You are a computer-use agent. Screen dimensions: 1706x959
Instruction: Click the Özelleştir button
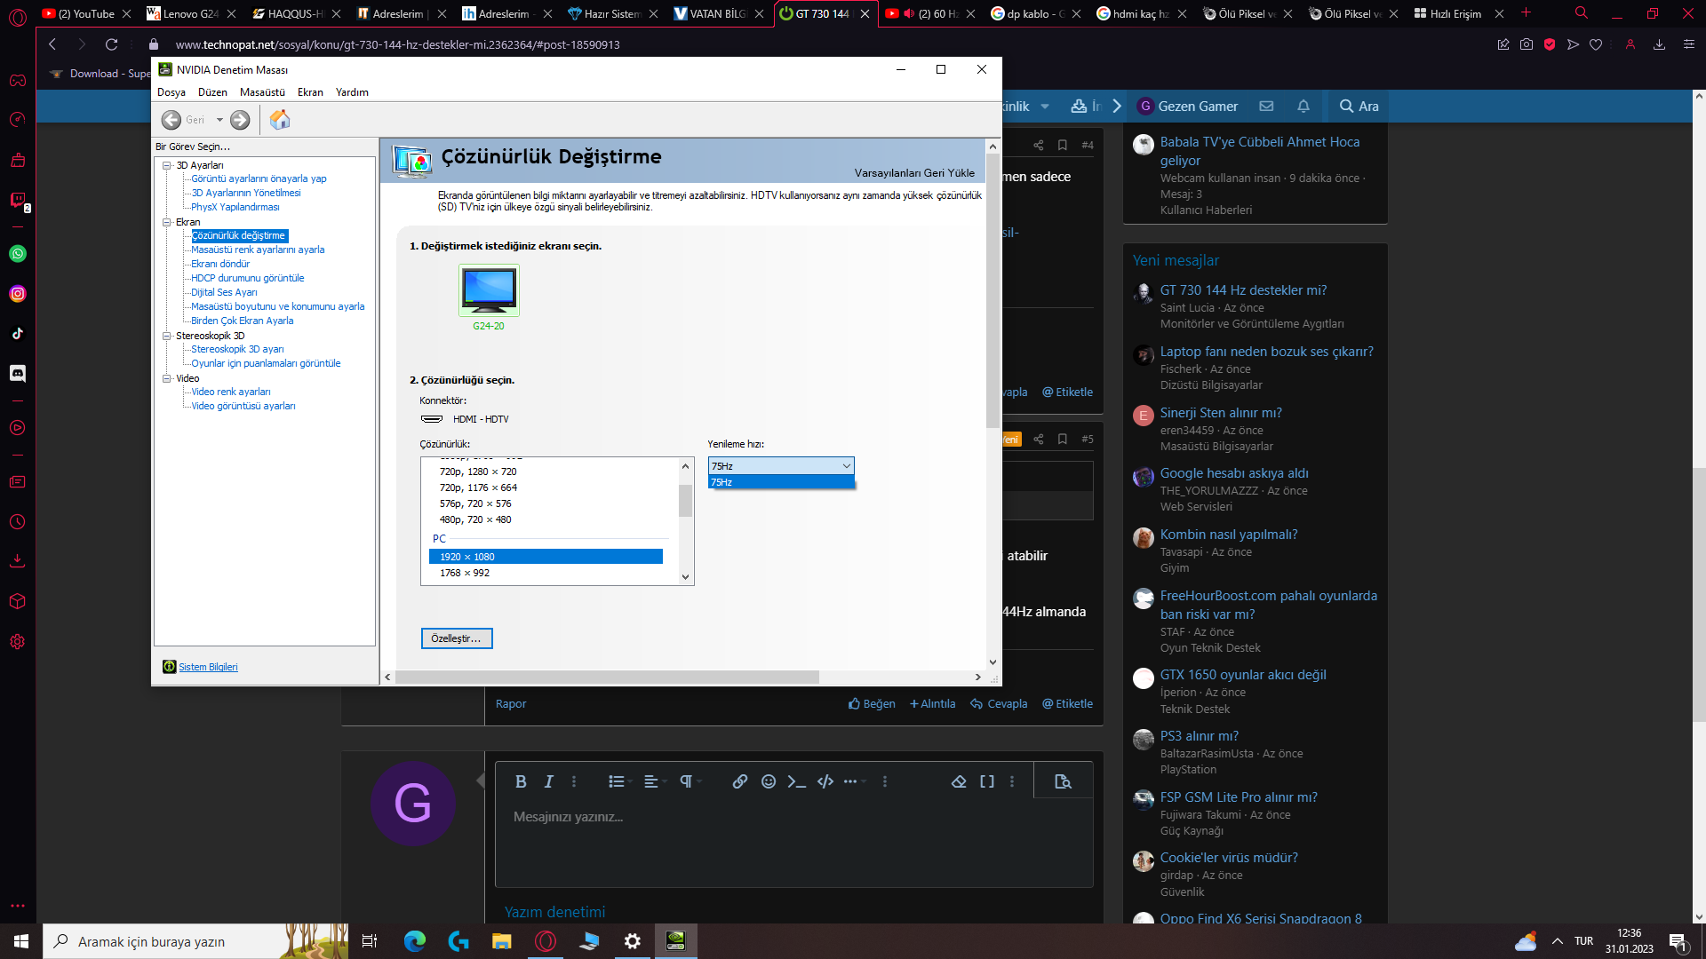456,638
